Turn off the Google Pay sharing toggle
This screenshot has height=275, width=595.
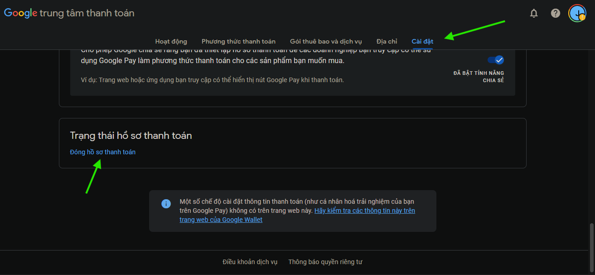[496, 60]
